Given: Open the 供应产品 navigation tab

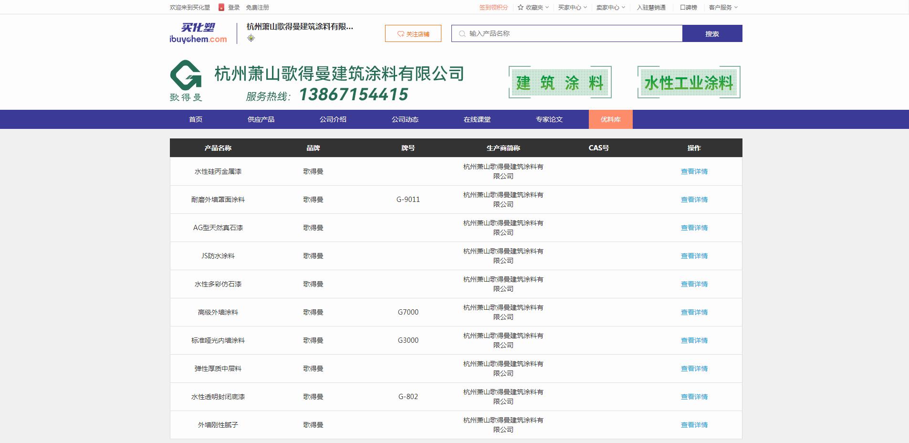Looking at the screenshot, I should (x=261, y=119).
